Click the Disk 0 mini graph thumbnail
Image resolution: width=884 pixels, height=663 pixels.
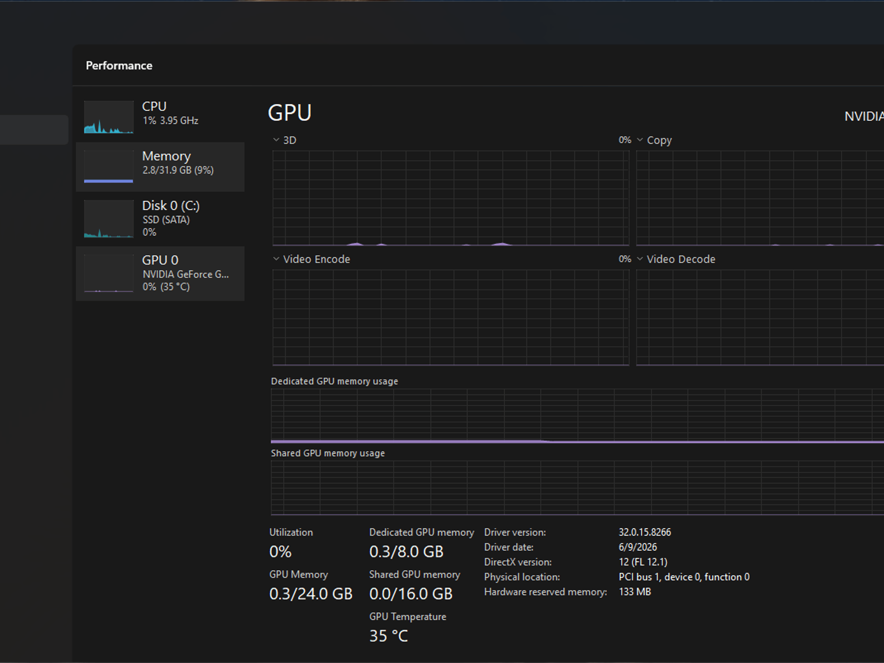pyautogui.click(x=108, y=218)
